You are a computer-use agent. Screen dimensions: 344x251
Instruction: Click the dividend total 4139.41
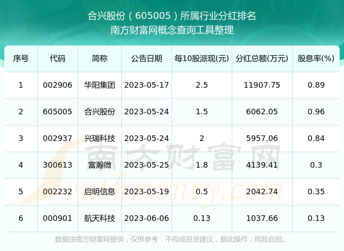pyautogui.click(x=262, y=165)
